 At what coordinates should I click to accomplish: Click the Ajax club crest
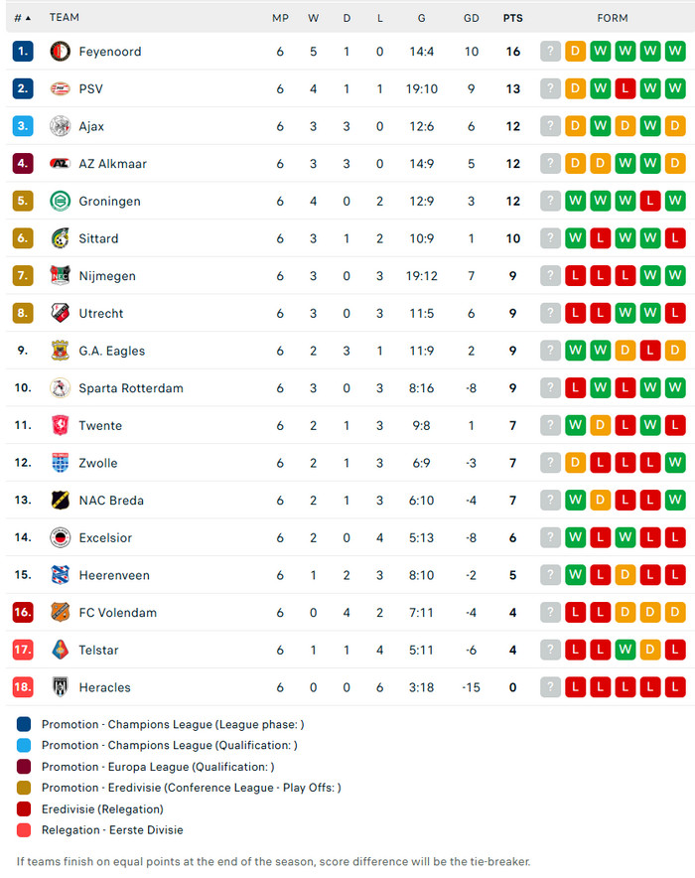61,126
